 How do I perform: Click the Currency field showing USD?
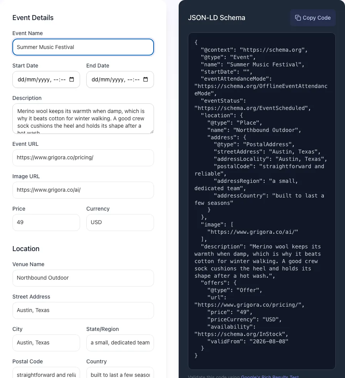[x=120, y=223]
